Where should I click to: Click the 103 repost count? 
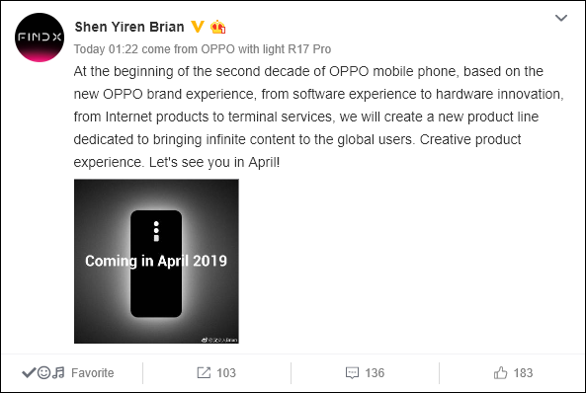[226, 373]
